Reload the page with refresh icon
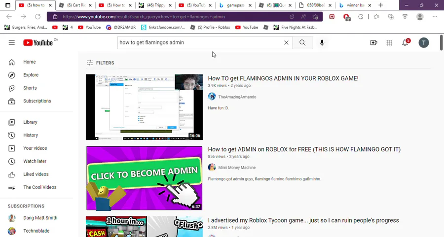The image size is (444, 237). [x=37, y=17]
